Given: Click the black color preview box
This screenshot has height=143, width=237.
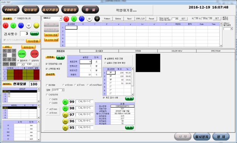Looking at the screenshot, I should [x=148, y=63].
